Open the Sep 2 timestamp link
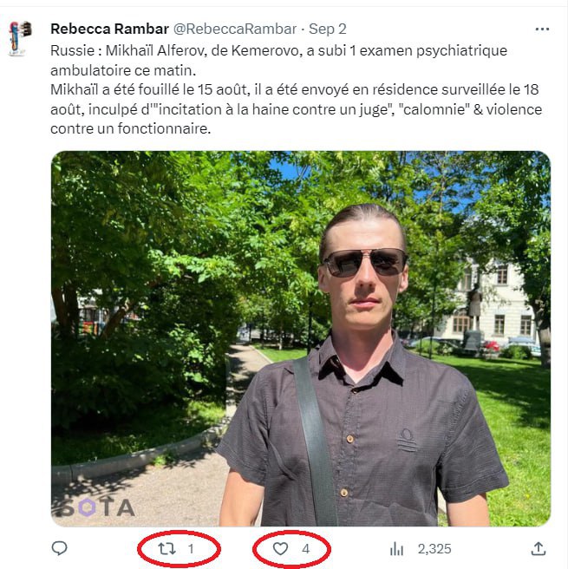 (x=328, y=29)
